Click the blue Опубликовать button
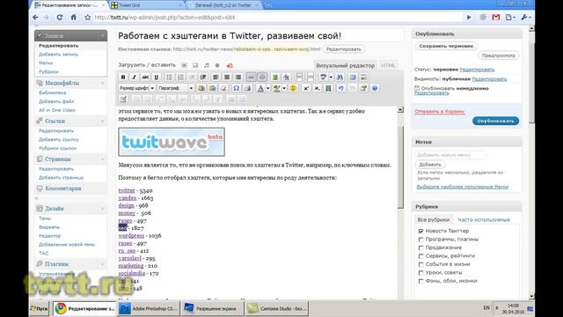 pos(495,122)
